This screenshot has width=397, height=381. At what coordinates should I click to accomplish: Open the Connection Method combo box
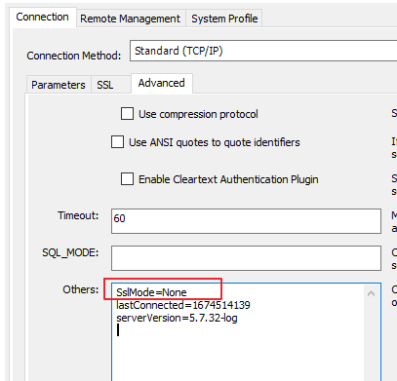click(x=263, y=51)
